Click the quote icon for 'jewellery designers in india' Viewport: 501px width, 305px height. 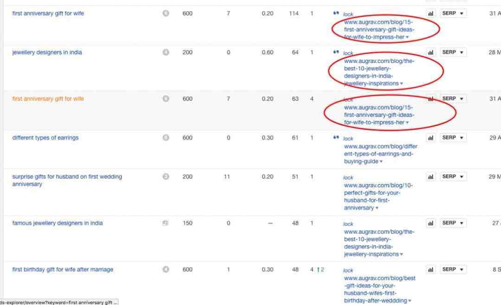click(x=336, y=52)
